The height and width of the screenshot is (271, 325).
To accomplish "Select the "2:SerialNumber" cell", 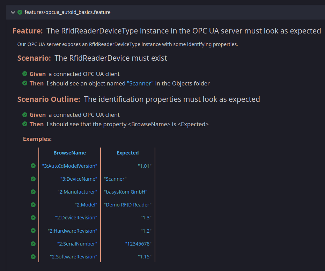I will [77, 244].
